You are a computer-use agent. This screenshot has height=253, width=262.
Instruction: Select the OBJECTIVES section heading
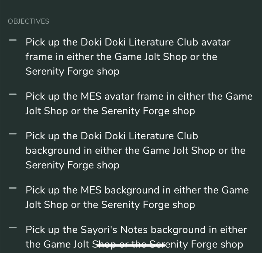pos(29,21)
